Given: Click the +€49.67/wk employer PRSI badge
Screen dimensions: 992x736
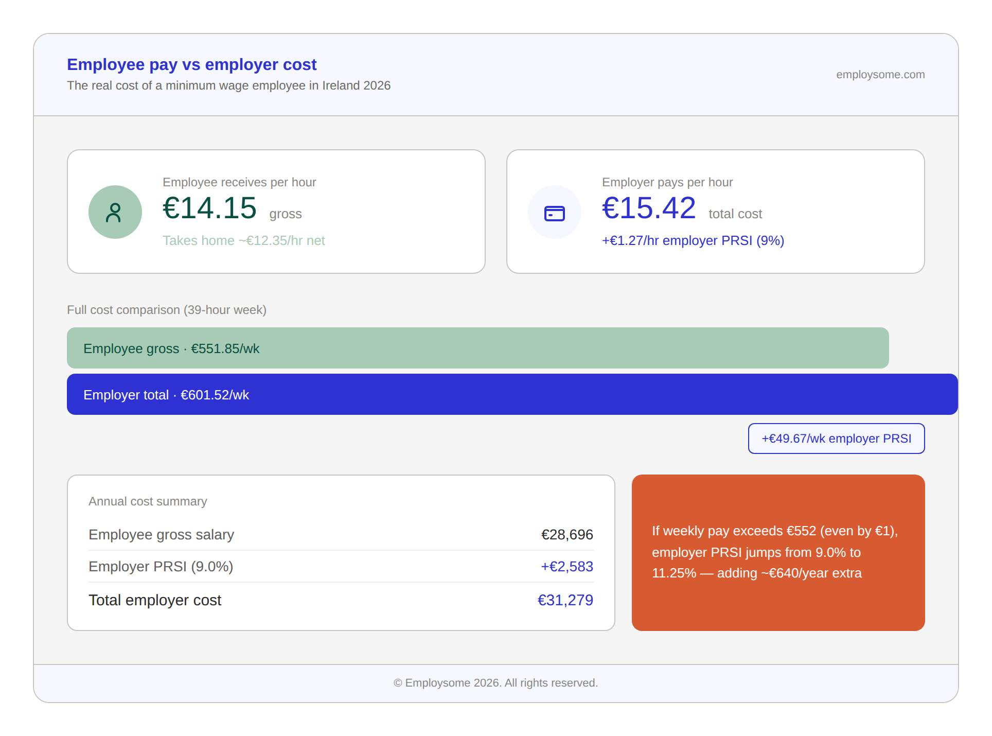Looking at the screenshot, I should [x=836, y=439].
